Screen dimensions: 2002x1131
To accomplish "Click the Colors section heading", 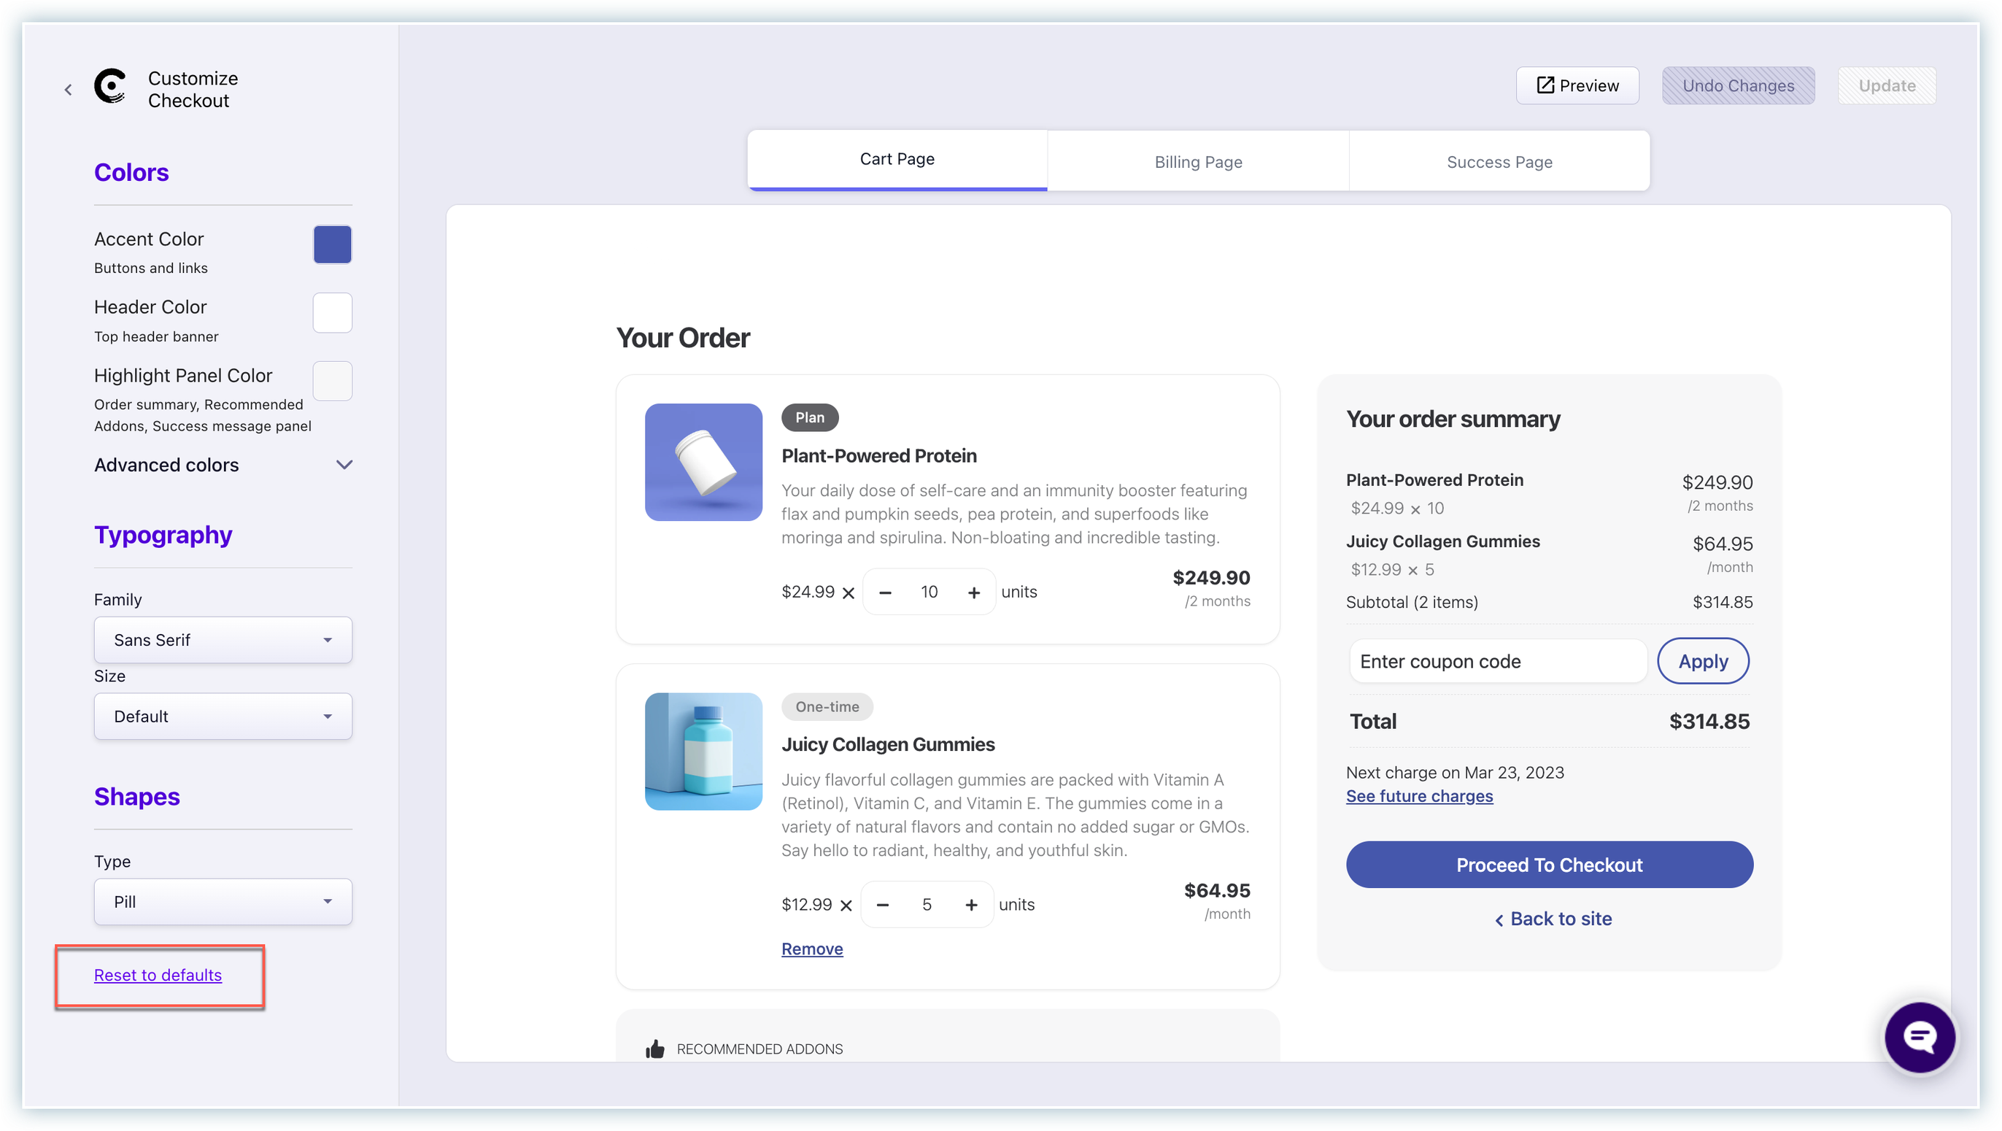I will 131,171.
